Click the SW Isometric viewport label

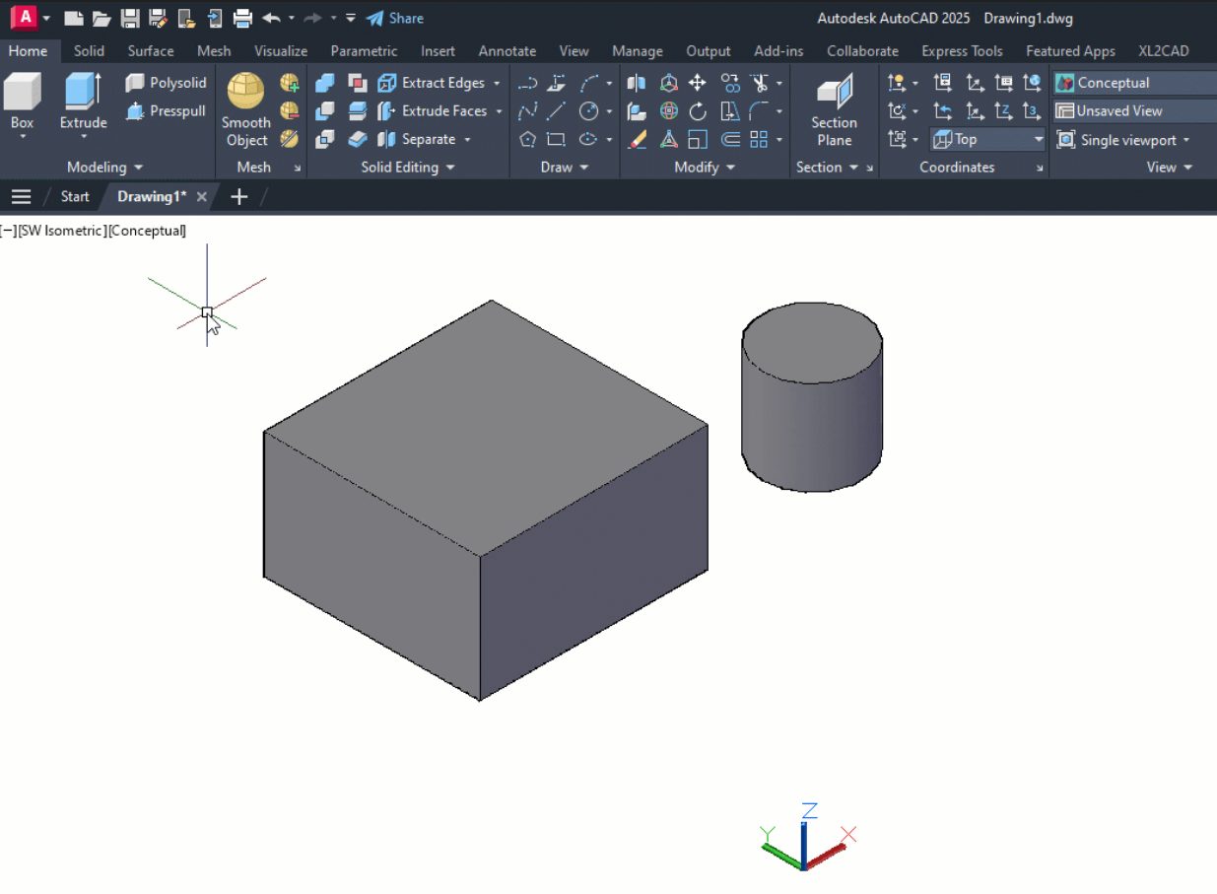click(x=60, y=231)
